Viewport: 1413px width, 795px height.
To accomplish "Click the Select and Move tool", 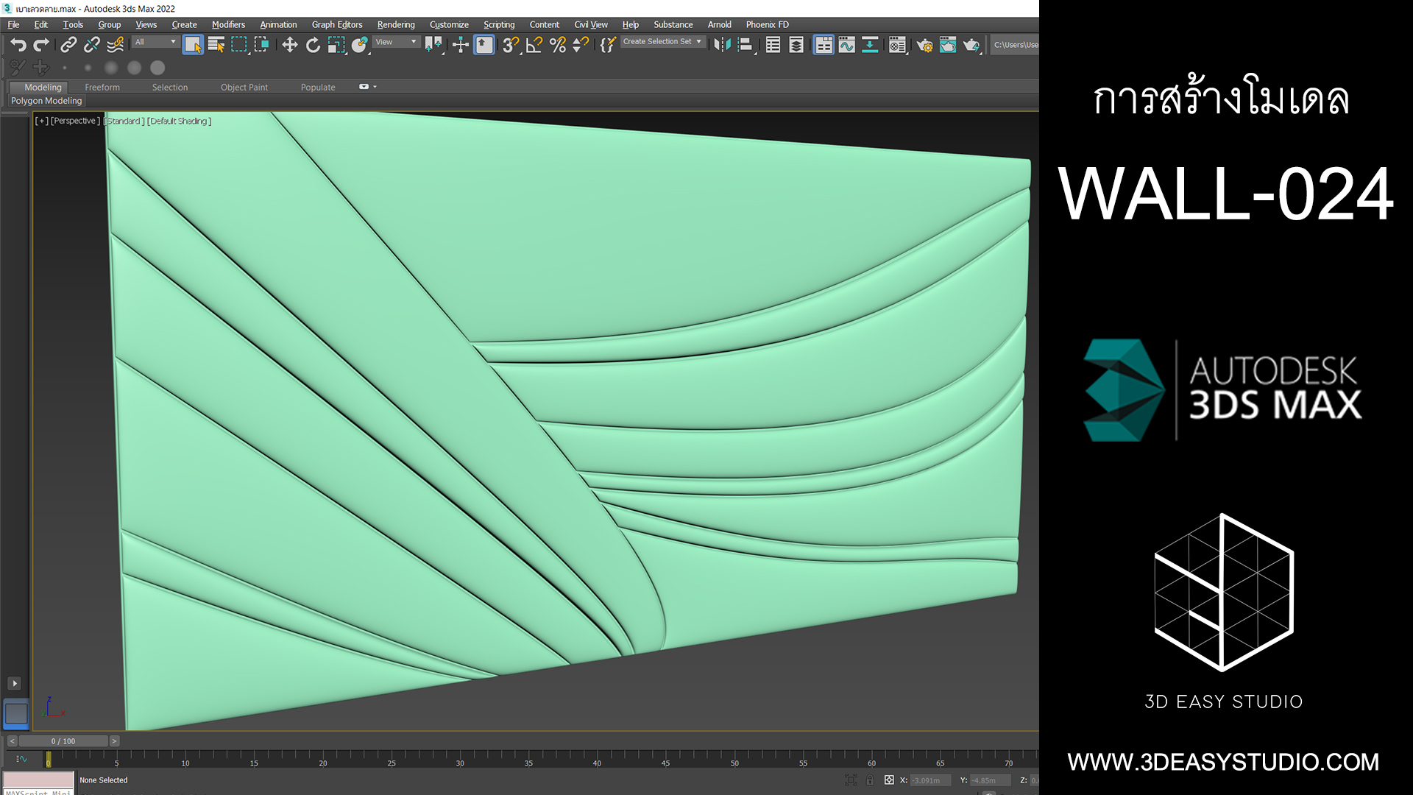I will pos(290,45).
